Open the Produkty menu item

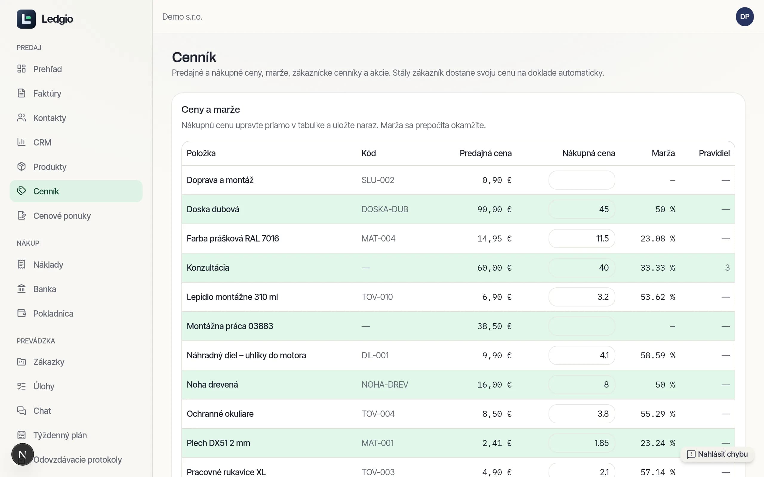(76, 167)
